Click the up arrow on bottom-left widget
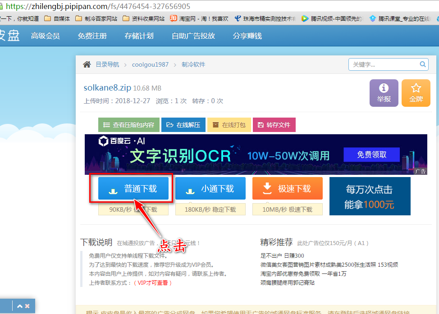Image resolution: width=439 pixels, height=314 pixels. [19, 306]
